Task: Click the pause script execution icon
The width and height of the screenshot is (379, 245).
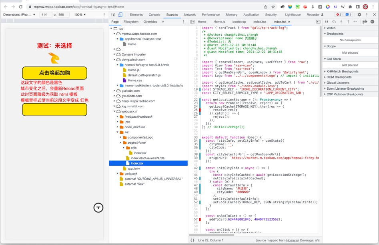Action: [x=327, y=22]
